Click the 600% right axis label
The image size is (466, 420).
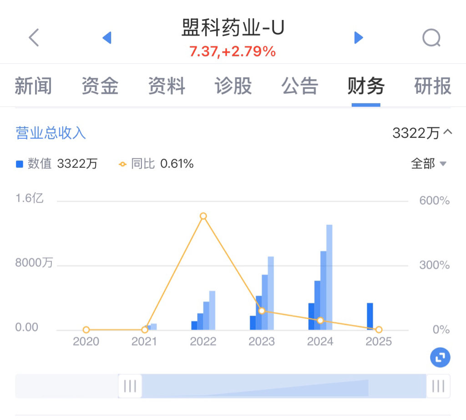[435, 201]
